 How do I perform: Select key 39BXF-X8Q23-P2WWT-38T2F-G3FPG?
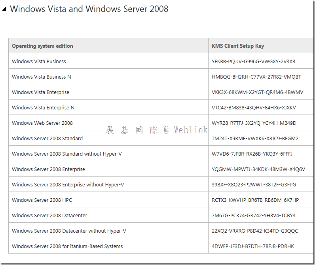click(x=254, y=184)
